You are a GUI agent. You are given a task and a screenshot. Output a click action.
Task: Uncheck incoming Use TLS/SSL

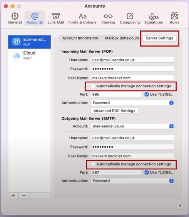(x=147, y=94)
